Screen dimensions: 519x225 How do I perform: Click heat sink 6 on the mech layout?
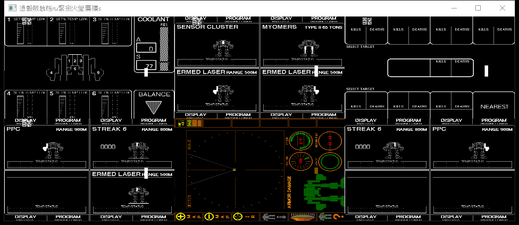[98, 72]
